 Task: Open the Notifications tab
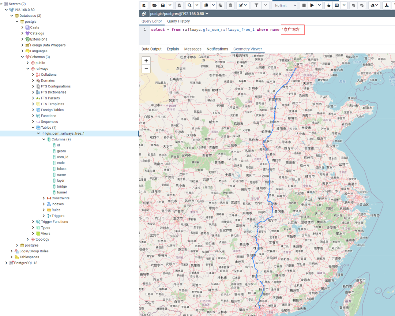pos(217,49)
